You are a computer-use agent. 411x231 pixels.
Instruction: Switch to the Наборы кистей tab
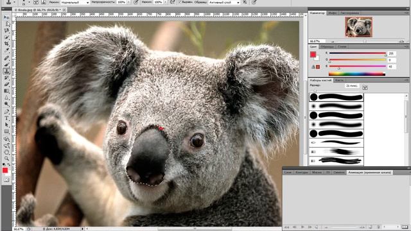(320, 80)
